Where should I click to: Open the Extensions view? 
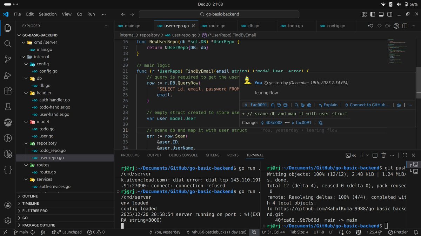(8, 91)
